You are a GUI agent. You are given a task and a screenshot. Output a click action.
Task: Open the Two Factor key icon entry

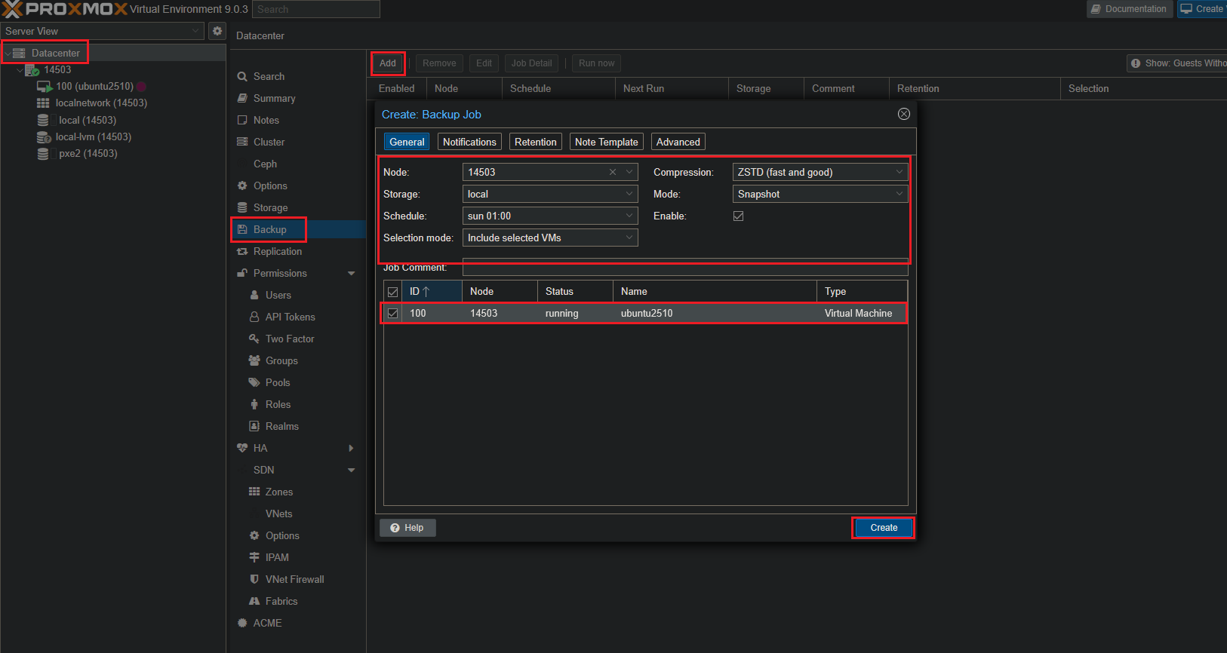coord(290,339)
